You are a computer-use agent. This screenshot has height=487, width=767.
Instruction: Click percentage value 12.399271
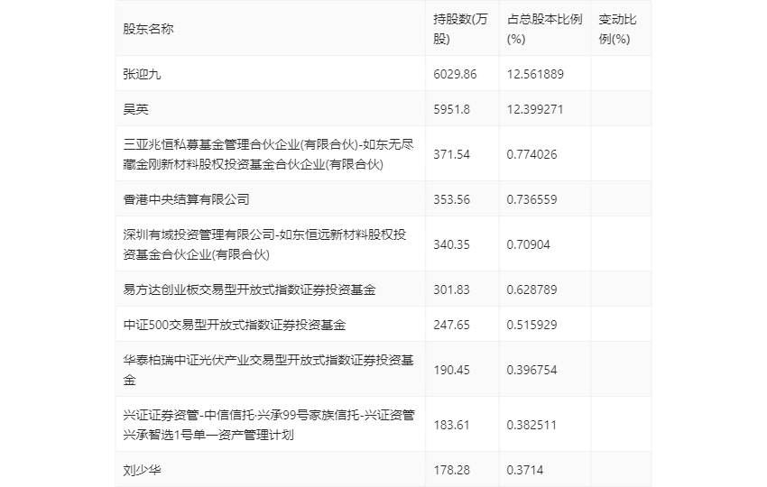535,109
